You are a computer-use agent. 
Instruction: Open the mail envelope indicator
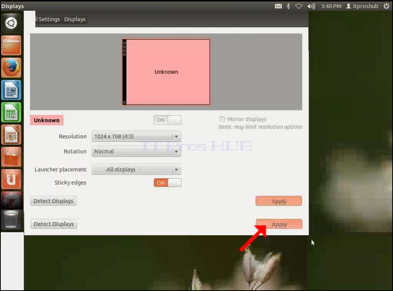tap(278, 6)
